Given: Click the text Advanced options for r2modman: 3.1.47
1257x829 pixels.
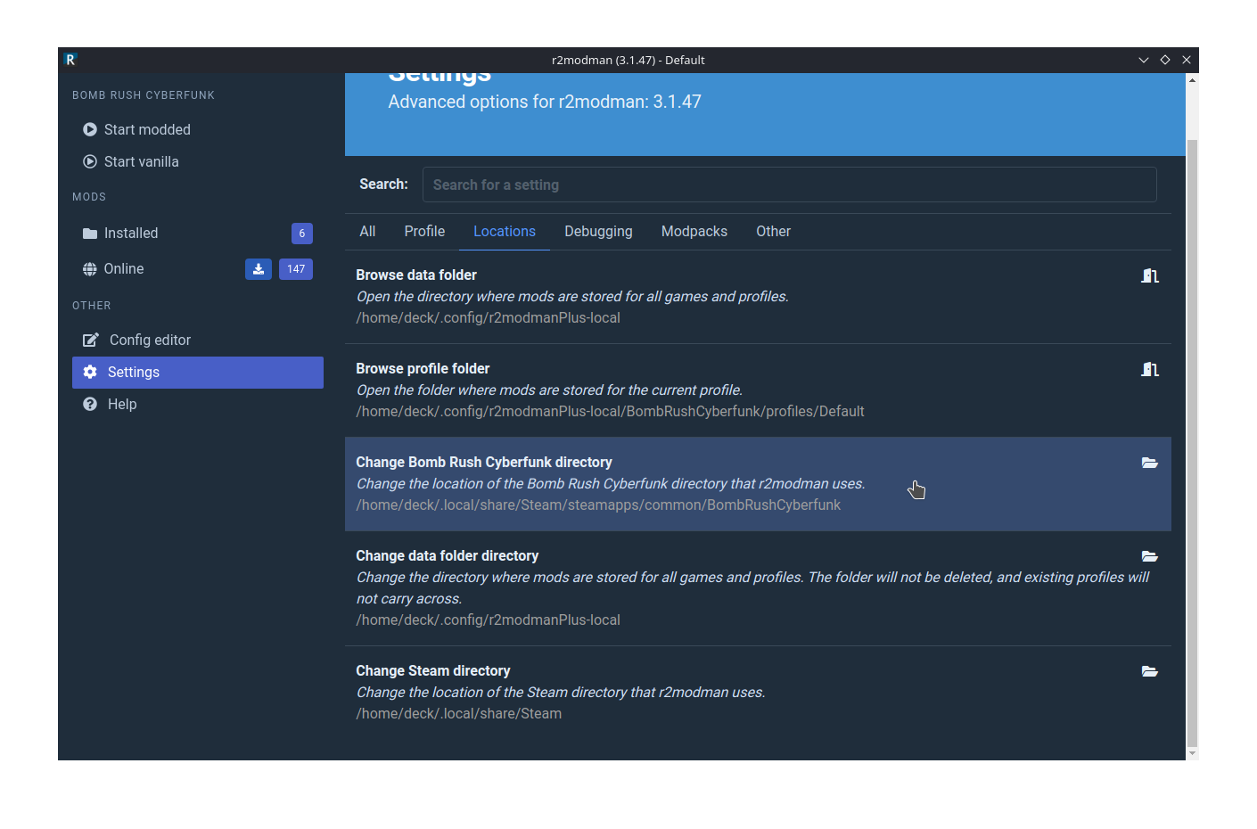Looking at the screenshot, I should pyautogui.click(x=545, y=103).
